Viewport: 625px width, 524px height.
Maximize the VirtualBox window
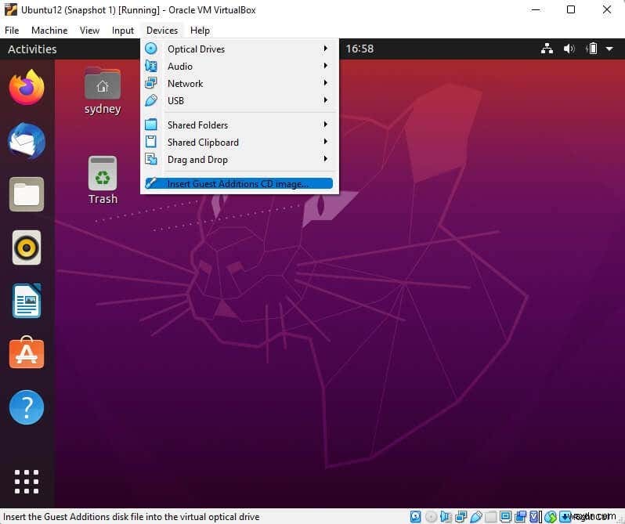571,9
